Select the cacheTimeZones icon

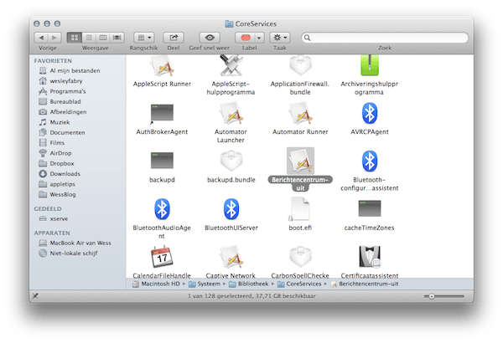tap(370, 208)
